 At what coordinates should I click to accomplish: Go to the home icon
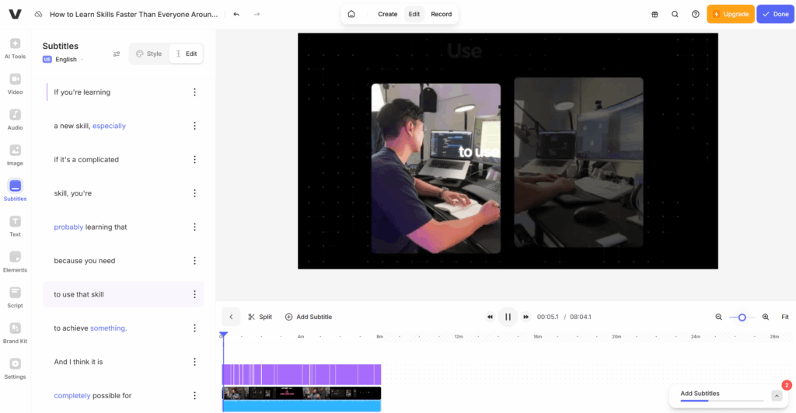tap(351, 14)
